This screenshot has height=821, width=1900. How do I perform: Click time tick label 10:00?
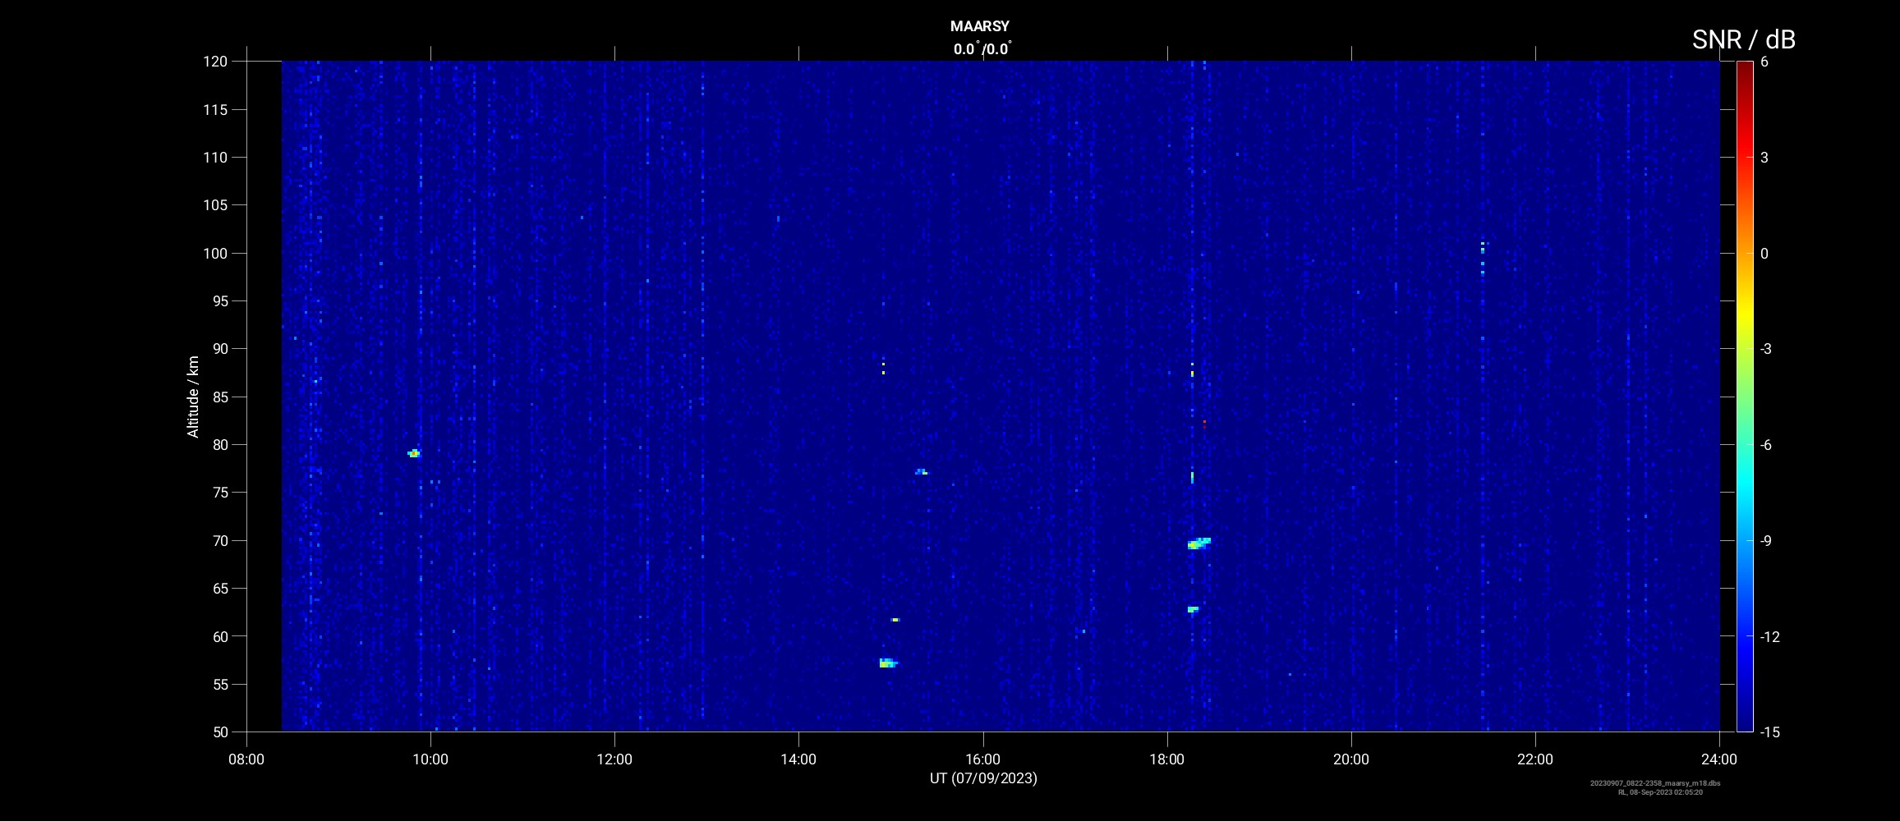click(x=430, y=759)
